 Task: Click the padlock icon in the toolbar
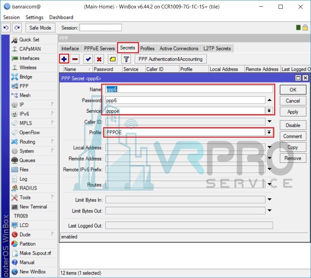coord(305,28)
